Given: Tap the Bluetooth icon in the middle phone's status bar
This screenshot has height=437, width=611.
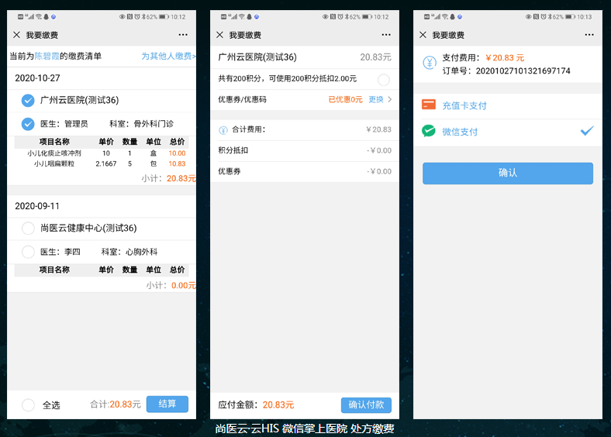Looking at the screenshot, I should click(x=347, y=17).
